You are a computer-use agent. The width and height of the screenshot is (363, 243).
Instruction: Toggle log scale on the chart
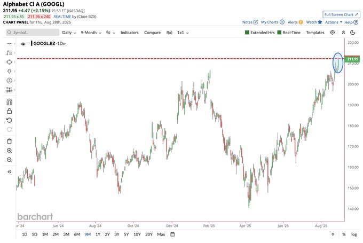point(354,234)
